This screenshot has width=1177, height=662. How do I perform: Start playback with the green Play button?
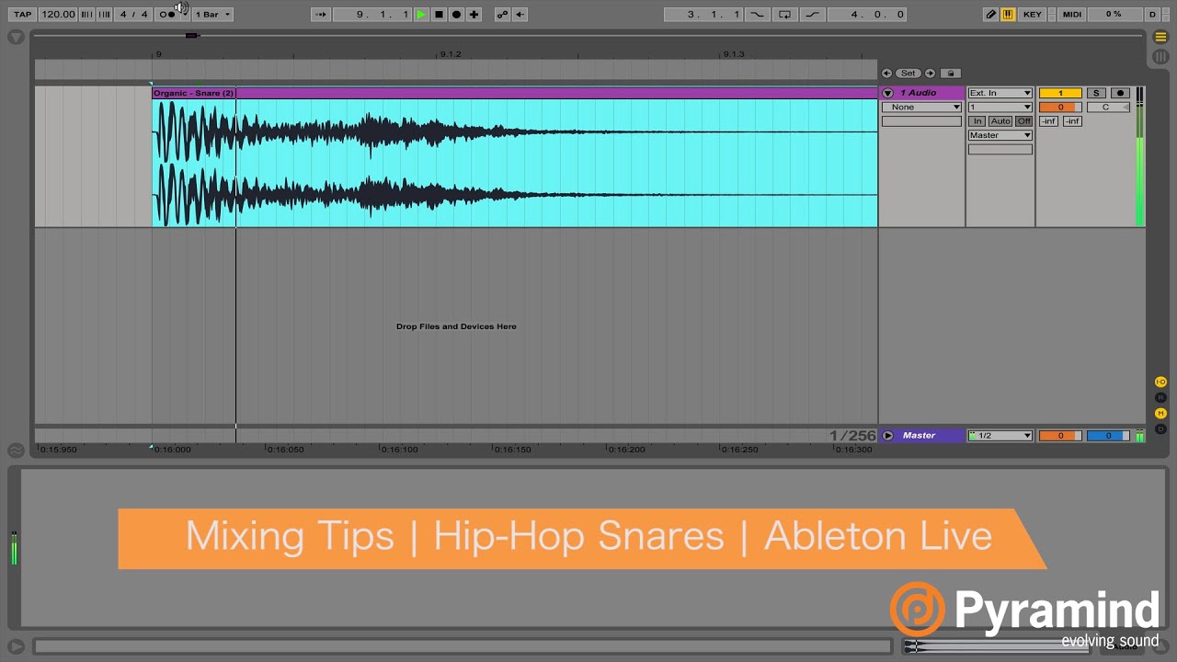pos(421,14)
